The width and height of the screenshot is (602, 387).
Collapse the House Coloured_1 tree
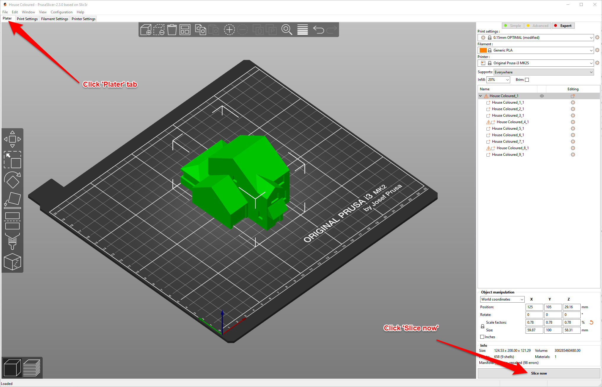tap(481, 96)
